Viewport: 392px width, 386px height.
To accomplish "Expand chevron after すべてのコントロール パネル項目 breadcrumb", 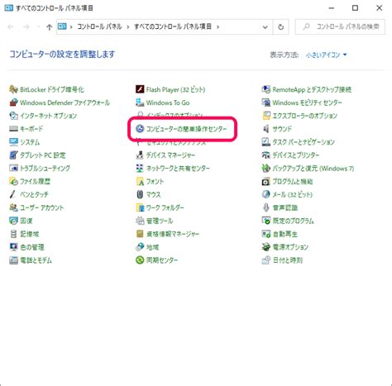I will (x=218, y=27).
